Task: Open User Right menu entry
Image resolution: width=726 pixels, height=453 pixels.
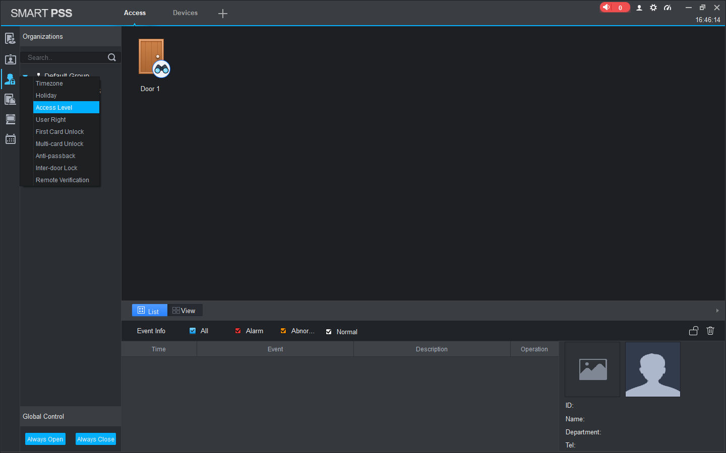Action: pyautogui.click(x=66, y=120)
